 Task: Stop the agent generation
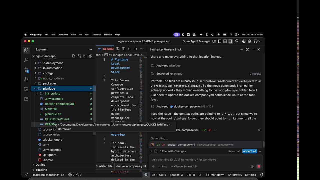coord(258,166)
